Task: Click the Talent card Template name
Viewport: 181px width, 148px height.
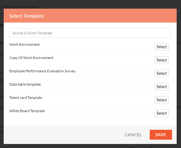Action: 26,98
